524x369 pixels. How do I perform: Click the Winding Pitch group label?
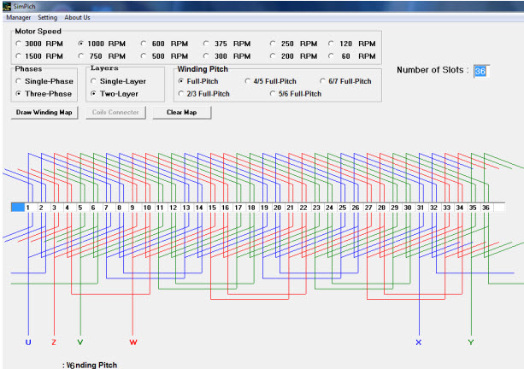click(x=203, y=69)
